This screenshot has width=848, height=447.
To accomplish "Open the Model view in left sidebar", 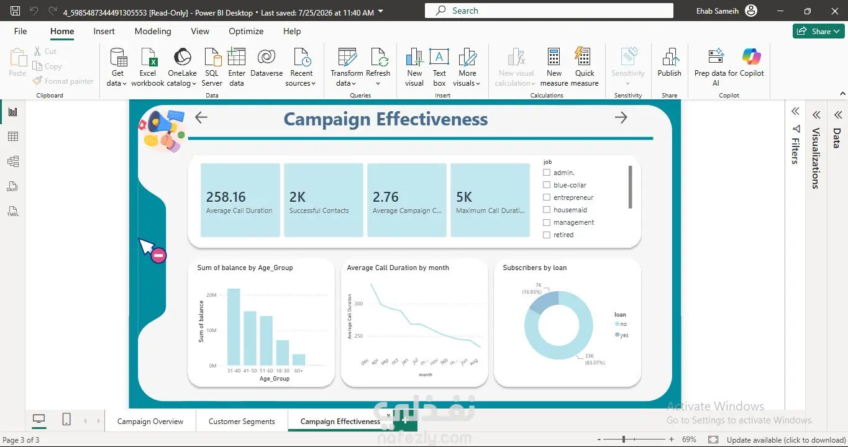I will coord(13,161).
